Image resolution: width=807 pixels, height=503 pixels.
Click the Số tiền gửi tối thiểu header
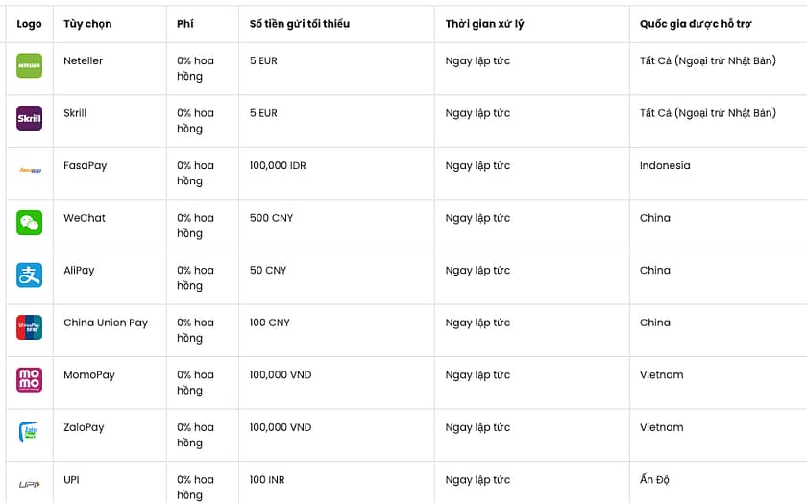click(x=299, y=24)
